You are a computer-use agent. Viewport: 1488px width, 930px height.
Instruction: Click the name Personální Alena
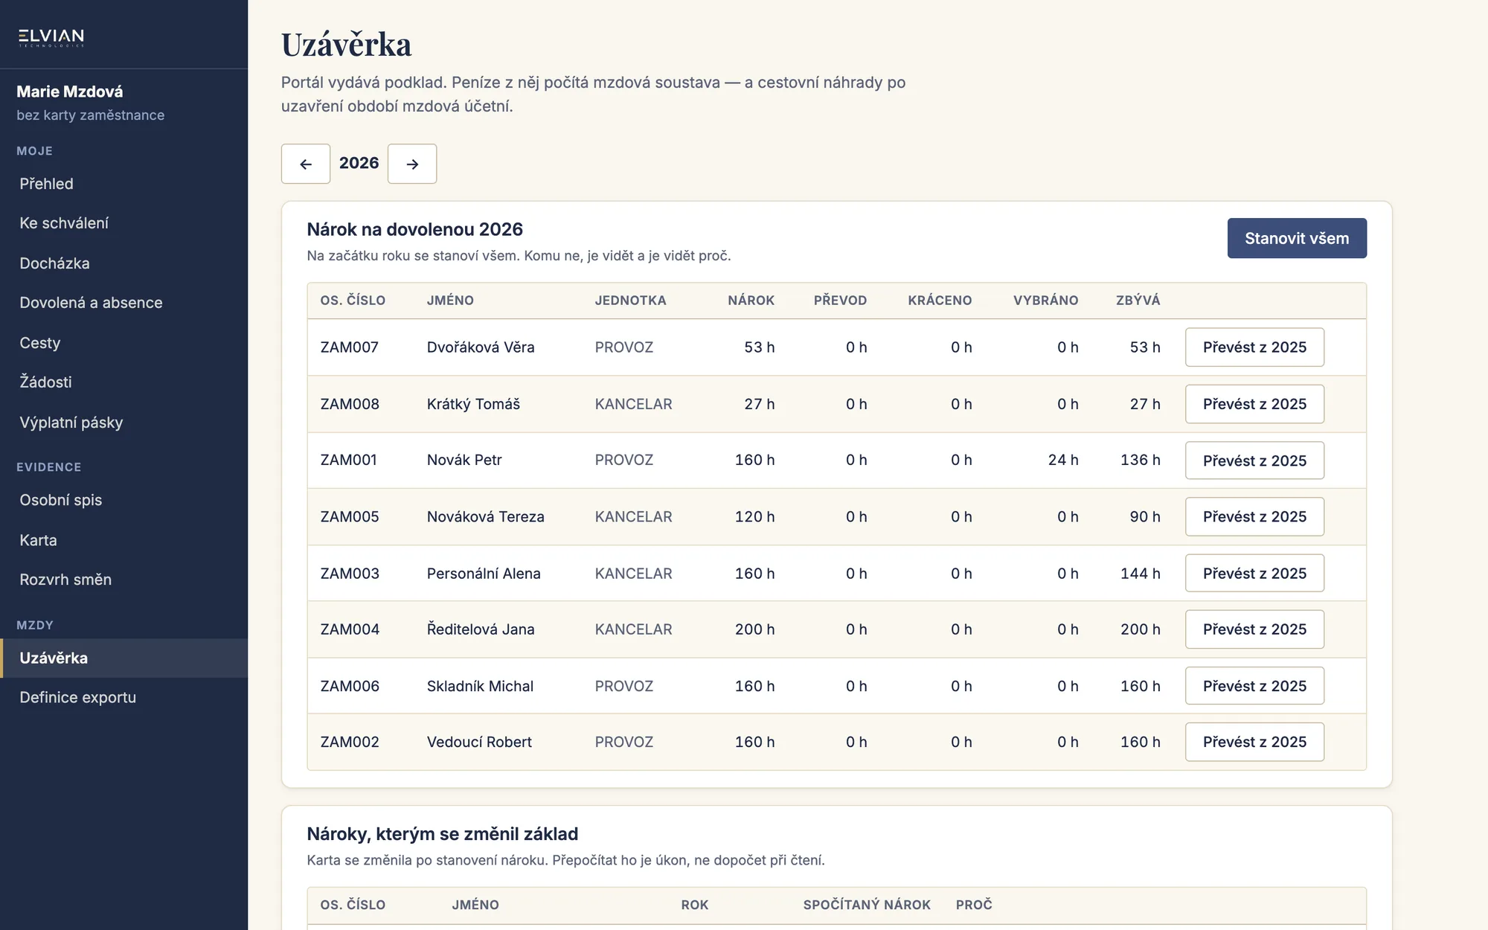[484, 574]
